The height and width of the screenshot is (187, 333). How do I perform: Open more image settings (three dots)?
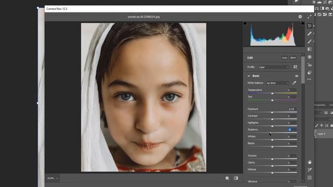tap(309, 79)
